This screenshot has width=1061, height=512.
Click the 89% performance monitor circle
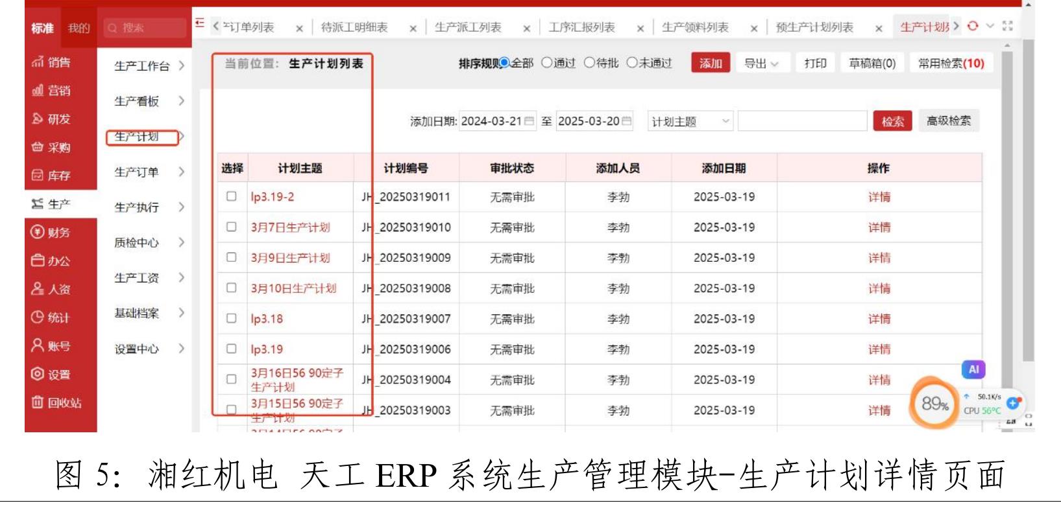(x=934, y=404)
